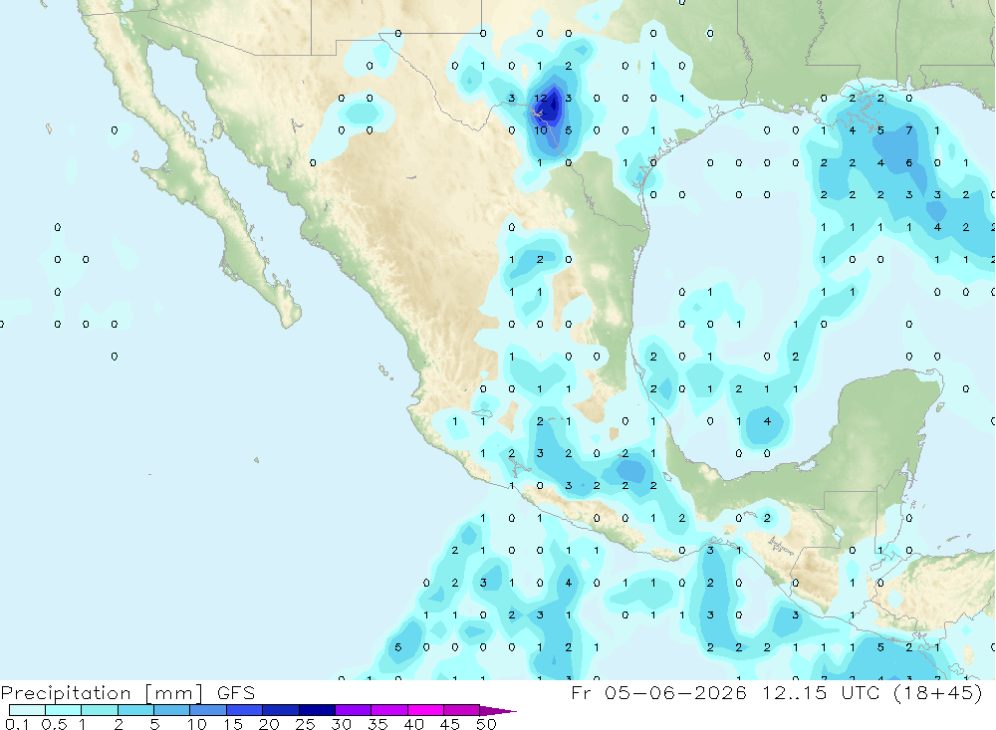Viewport: 996px width, 730px height.
Task: Click the 1–2 mm legend color swatch
Action: (x=100, y=710)
